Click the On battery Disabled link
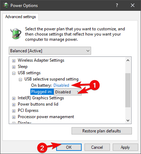The width and height of the screenshot is (141, 154). (61, 85)
